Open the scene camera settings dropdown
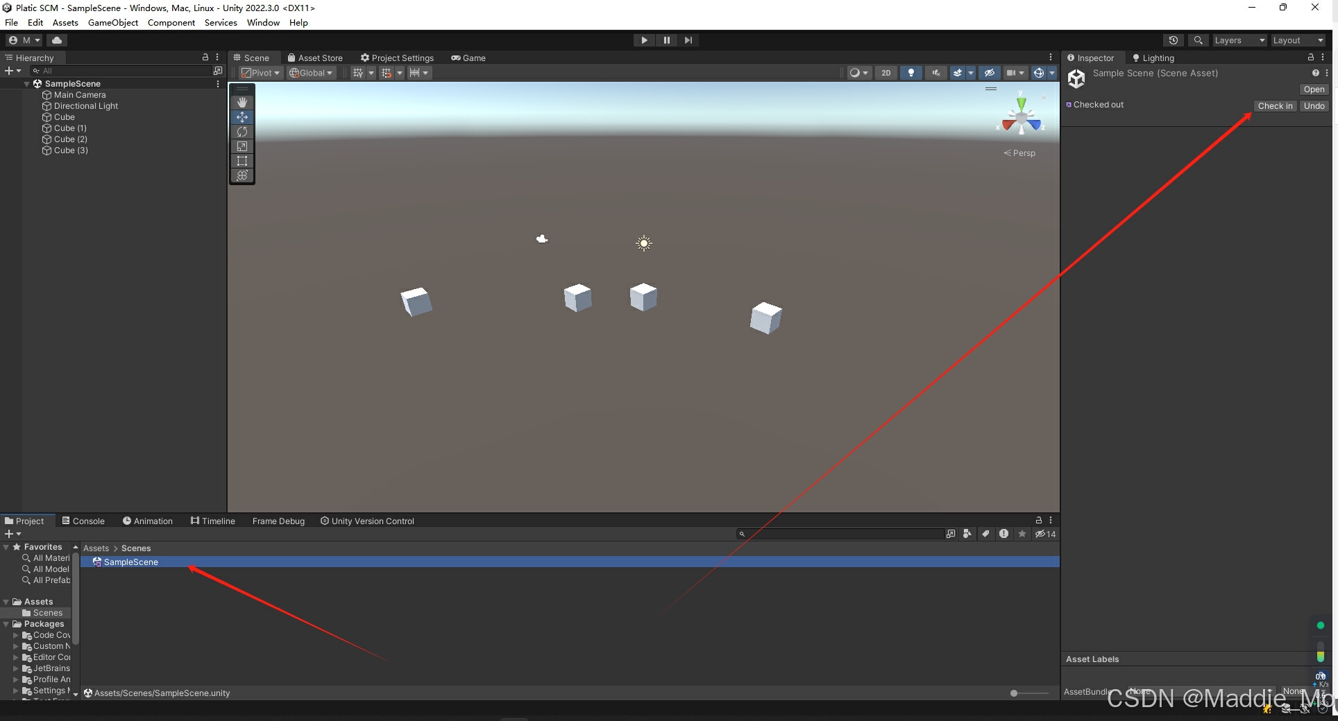The width and height of the screenshot is (1338, 721). [x=1015, y=73]
